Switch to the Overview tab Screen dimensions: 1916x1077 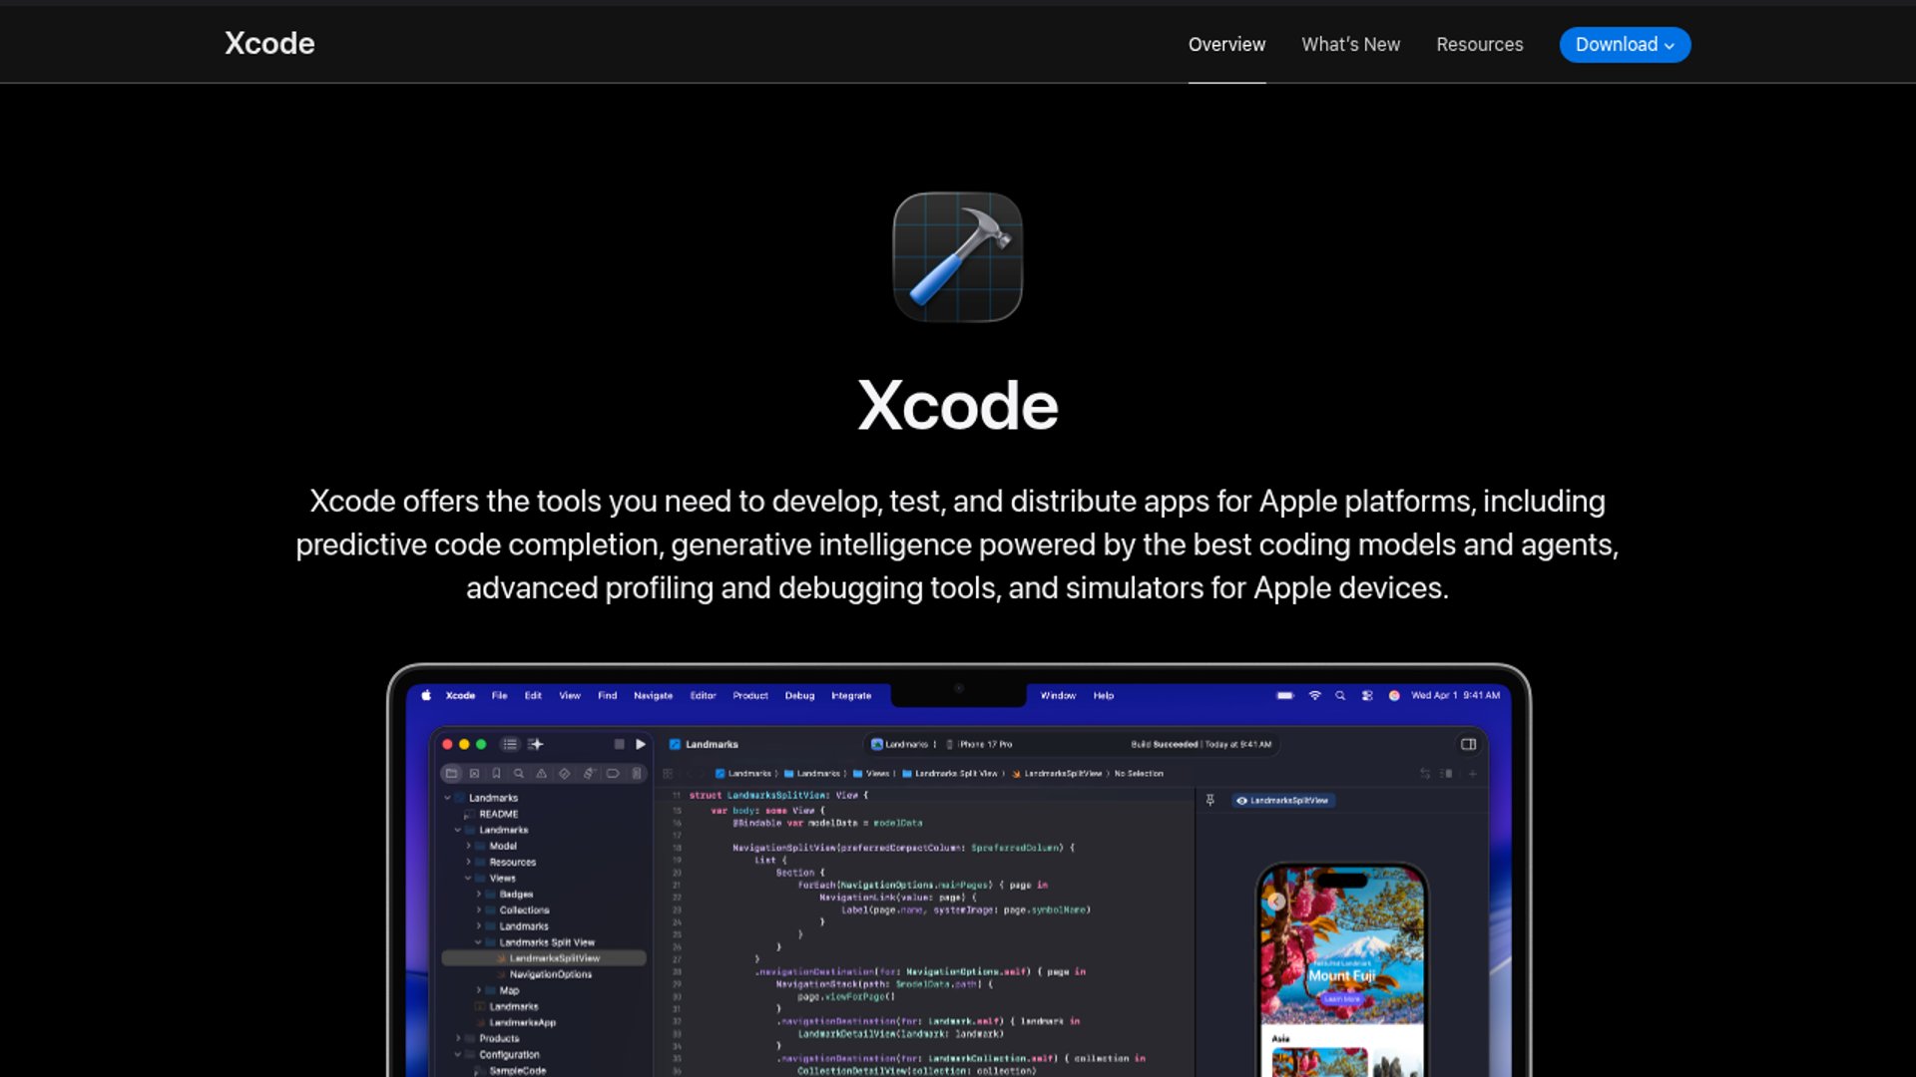[x=1226, y=45]
